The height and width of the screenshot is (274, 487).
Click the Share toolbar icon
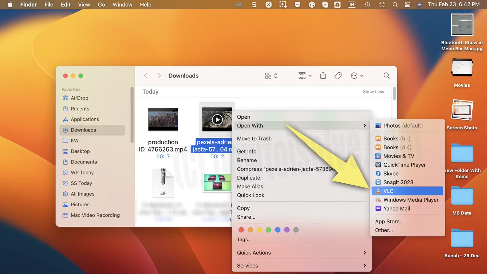(x=323, y=75)
